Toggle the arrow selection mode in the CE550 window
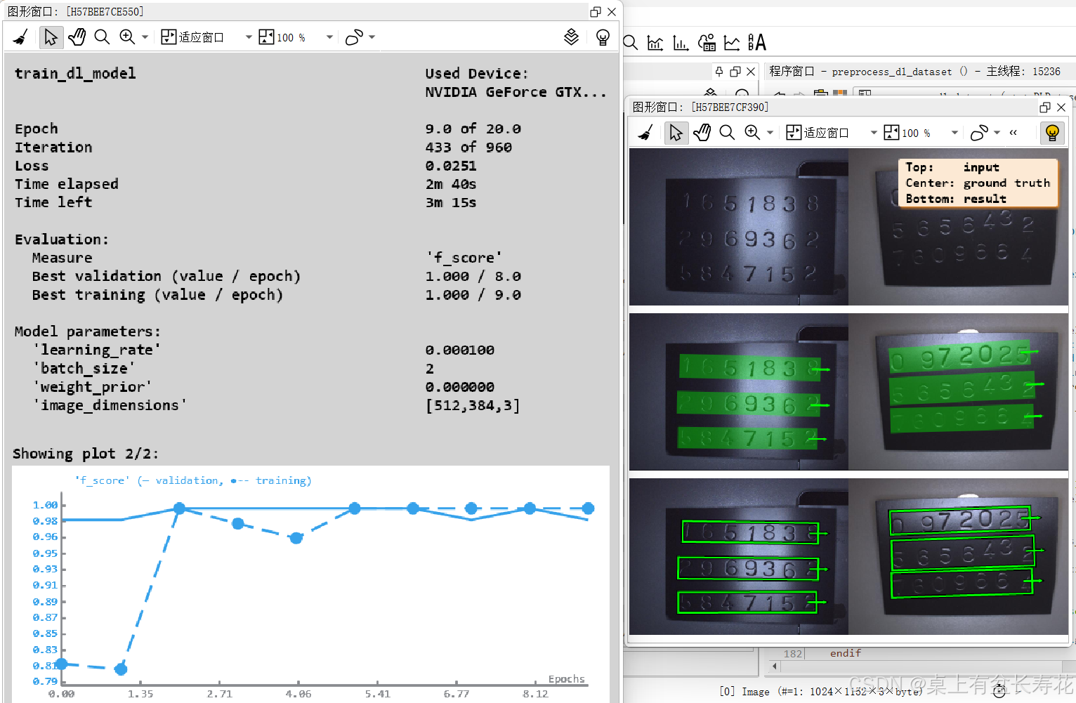 tap(51, 37)
